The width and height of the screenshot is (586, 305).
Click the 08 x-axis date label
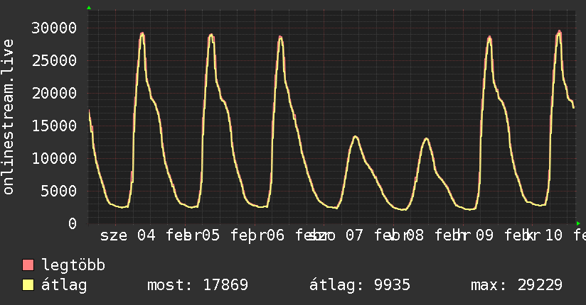pyautogui.click(x=415, y=235)
